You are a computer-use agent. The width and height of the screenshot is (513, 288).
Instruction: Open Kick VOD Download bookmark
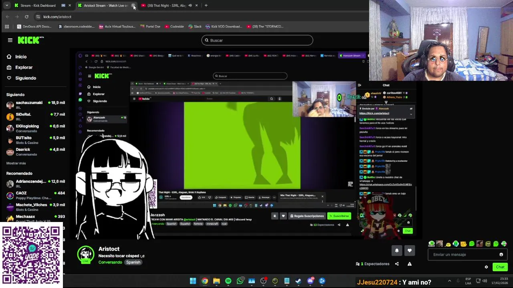(x=224, y=26)
